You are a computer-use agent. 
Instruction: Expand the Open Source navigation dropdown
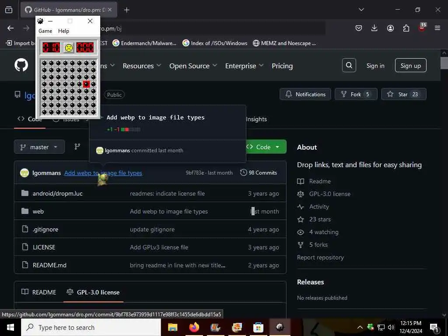pos(193,66)
